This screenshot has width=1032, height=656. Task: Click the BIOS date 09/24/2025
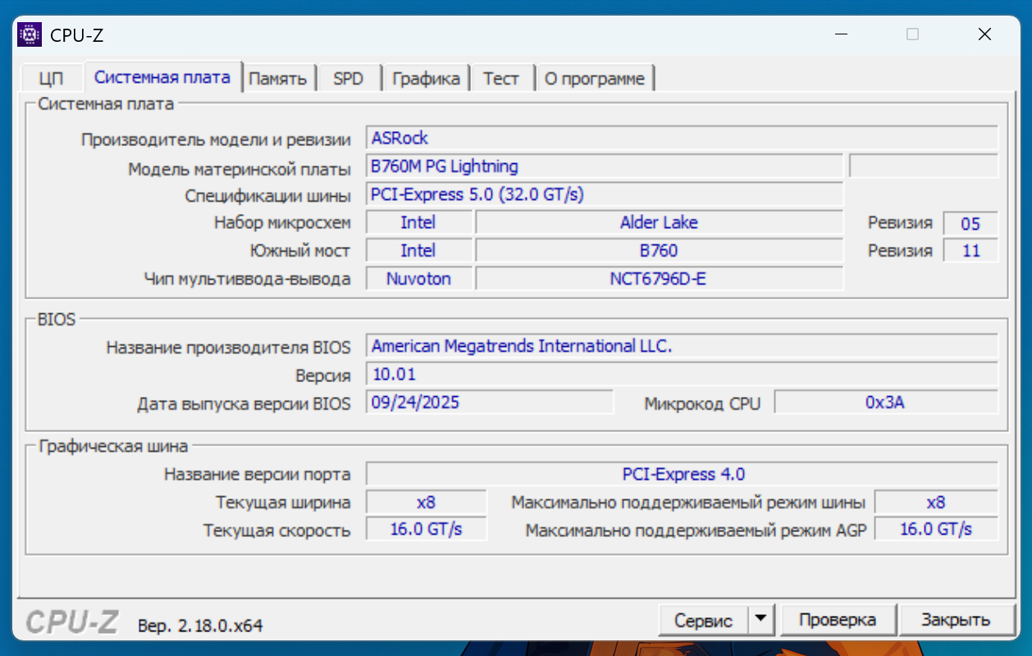(490, 403)
